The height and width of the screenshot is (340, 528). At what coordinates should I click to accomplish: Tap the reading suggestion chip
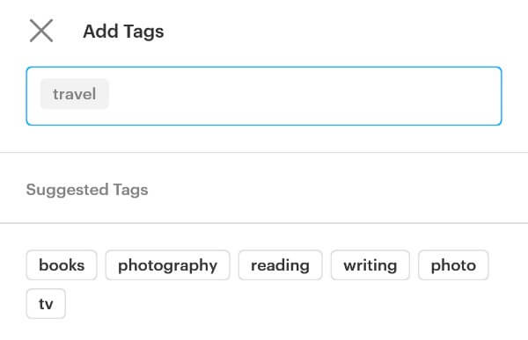click(280, 265)
